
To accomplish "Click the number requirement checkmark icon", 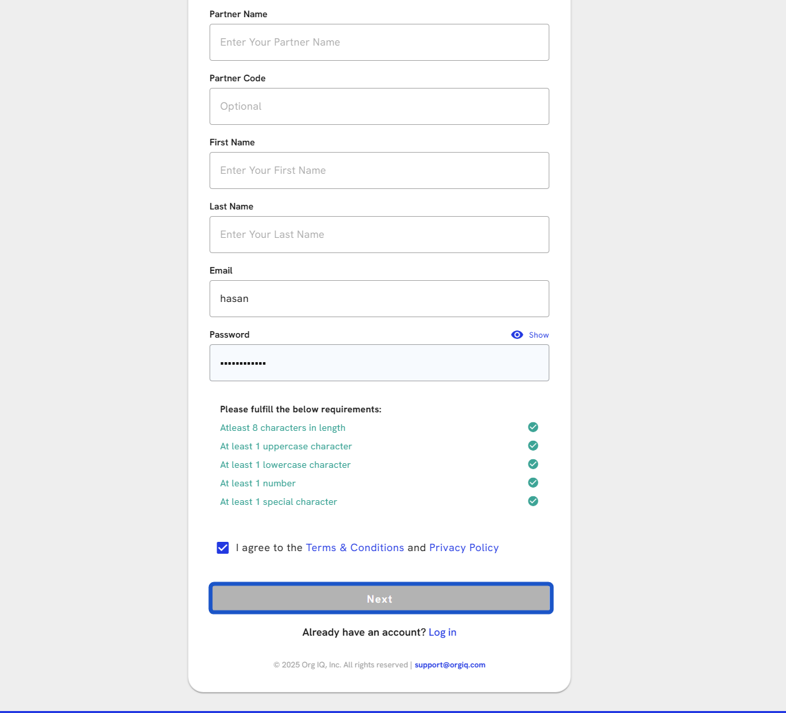I will click(533, 483).
